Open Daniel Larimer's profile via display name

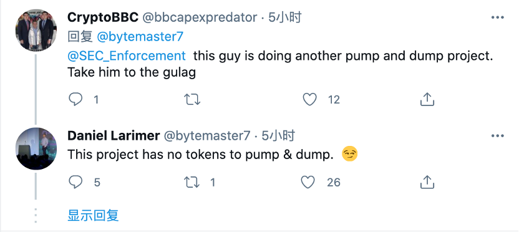[114, 136]
